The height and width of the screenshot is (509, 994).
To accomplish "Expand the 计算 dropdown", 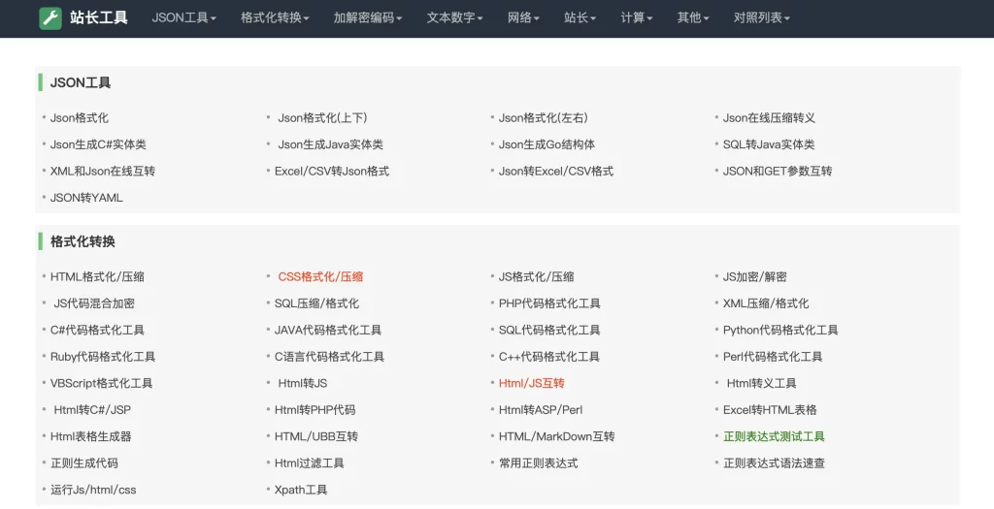I will 636,17.
